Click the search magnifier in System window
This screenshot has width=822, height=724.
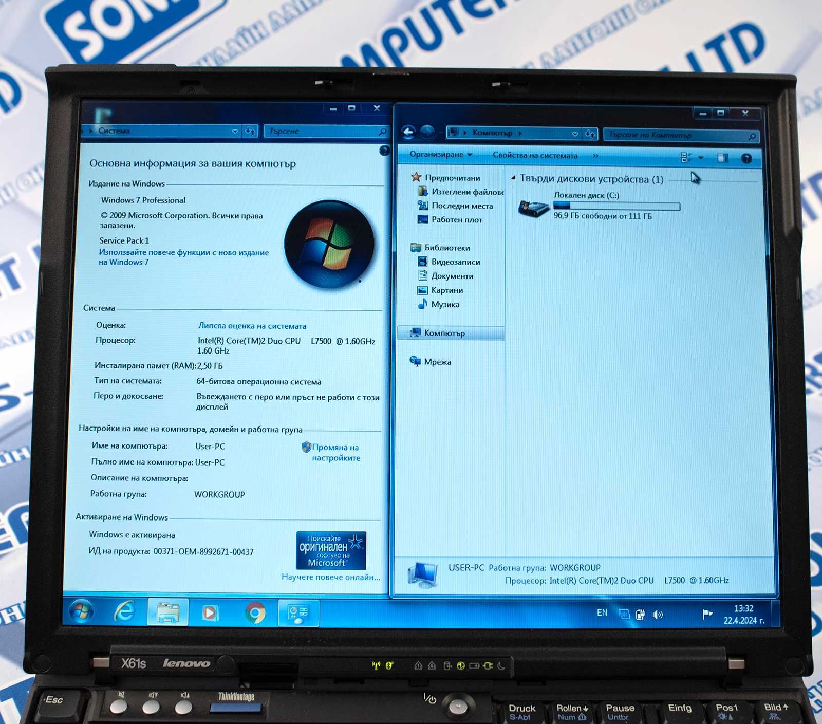(x=382, y=132)
